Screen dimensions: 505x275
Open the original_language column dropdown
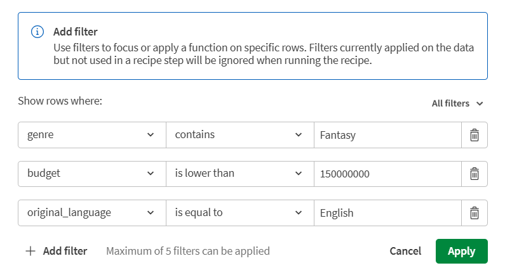pos(91,213)
